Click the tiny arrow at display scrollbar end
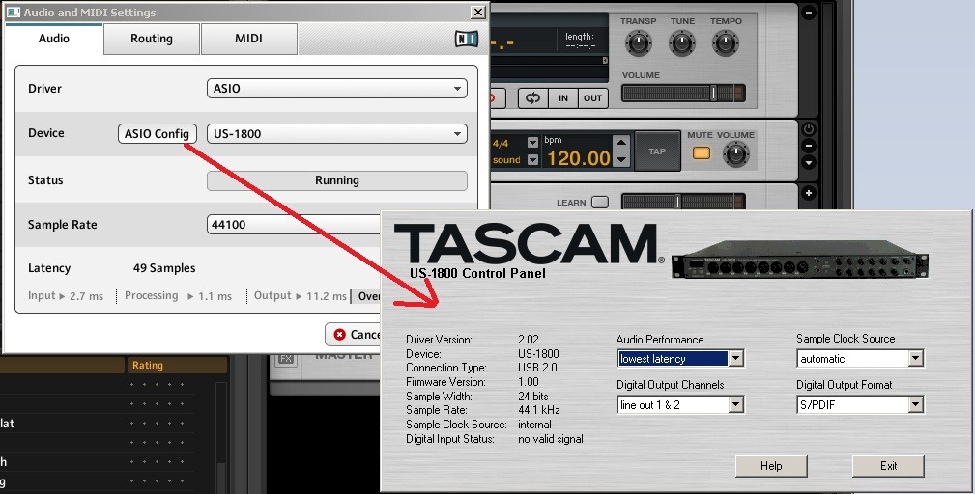Image resolution: width=975 pixels, height=494 pixels. (605, 60)
